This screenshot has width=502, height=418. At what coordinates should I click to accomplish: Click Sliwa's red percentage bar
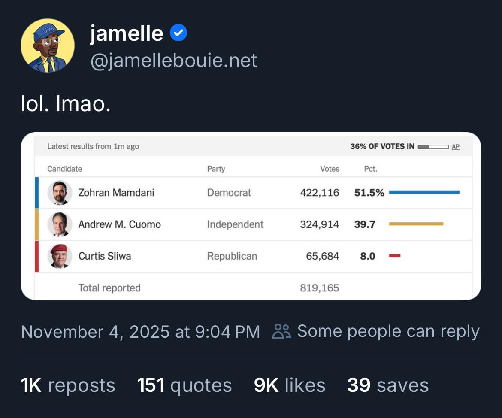pyautogui.click(x=395, y=256)
